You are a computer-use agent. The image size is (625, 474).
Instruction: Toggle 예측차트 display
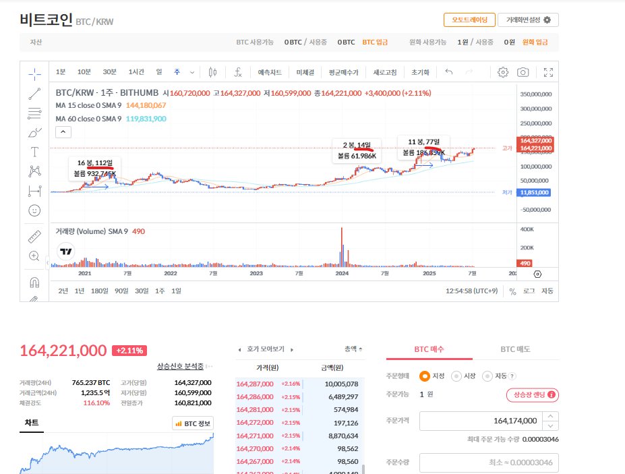pos(270,72)
